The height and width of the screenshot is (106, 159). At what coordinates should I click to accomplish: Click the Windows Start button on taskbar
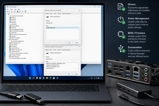[30, 78]
